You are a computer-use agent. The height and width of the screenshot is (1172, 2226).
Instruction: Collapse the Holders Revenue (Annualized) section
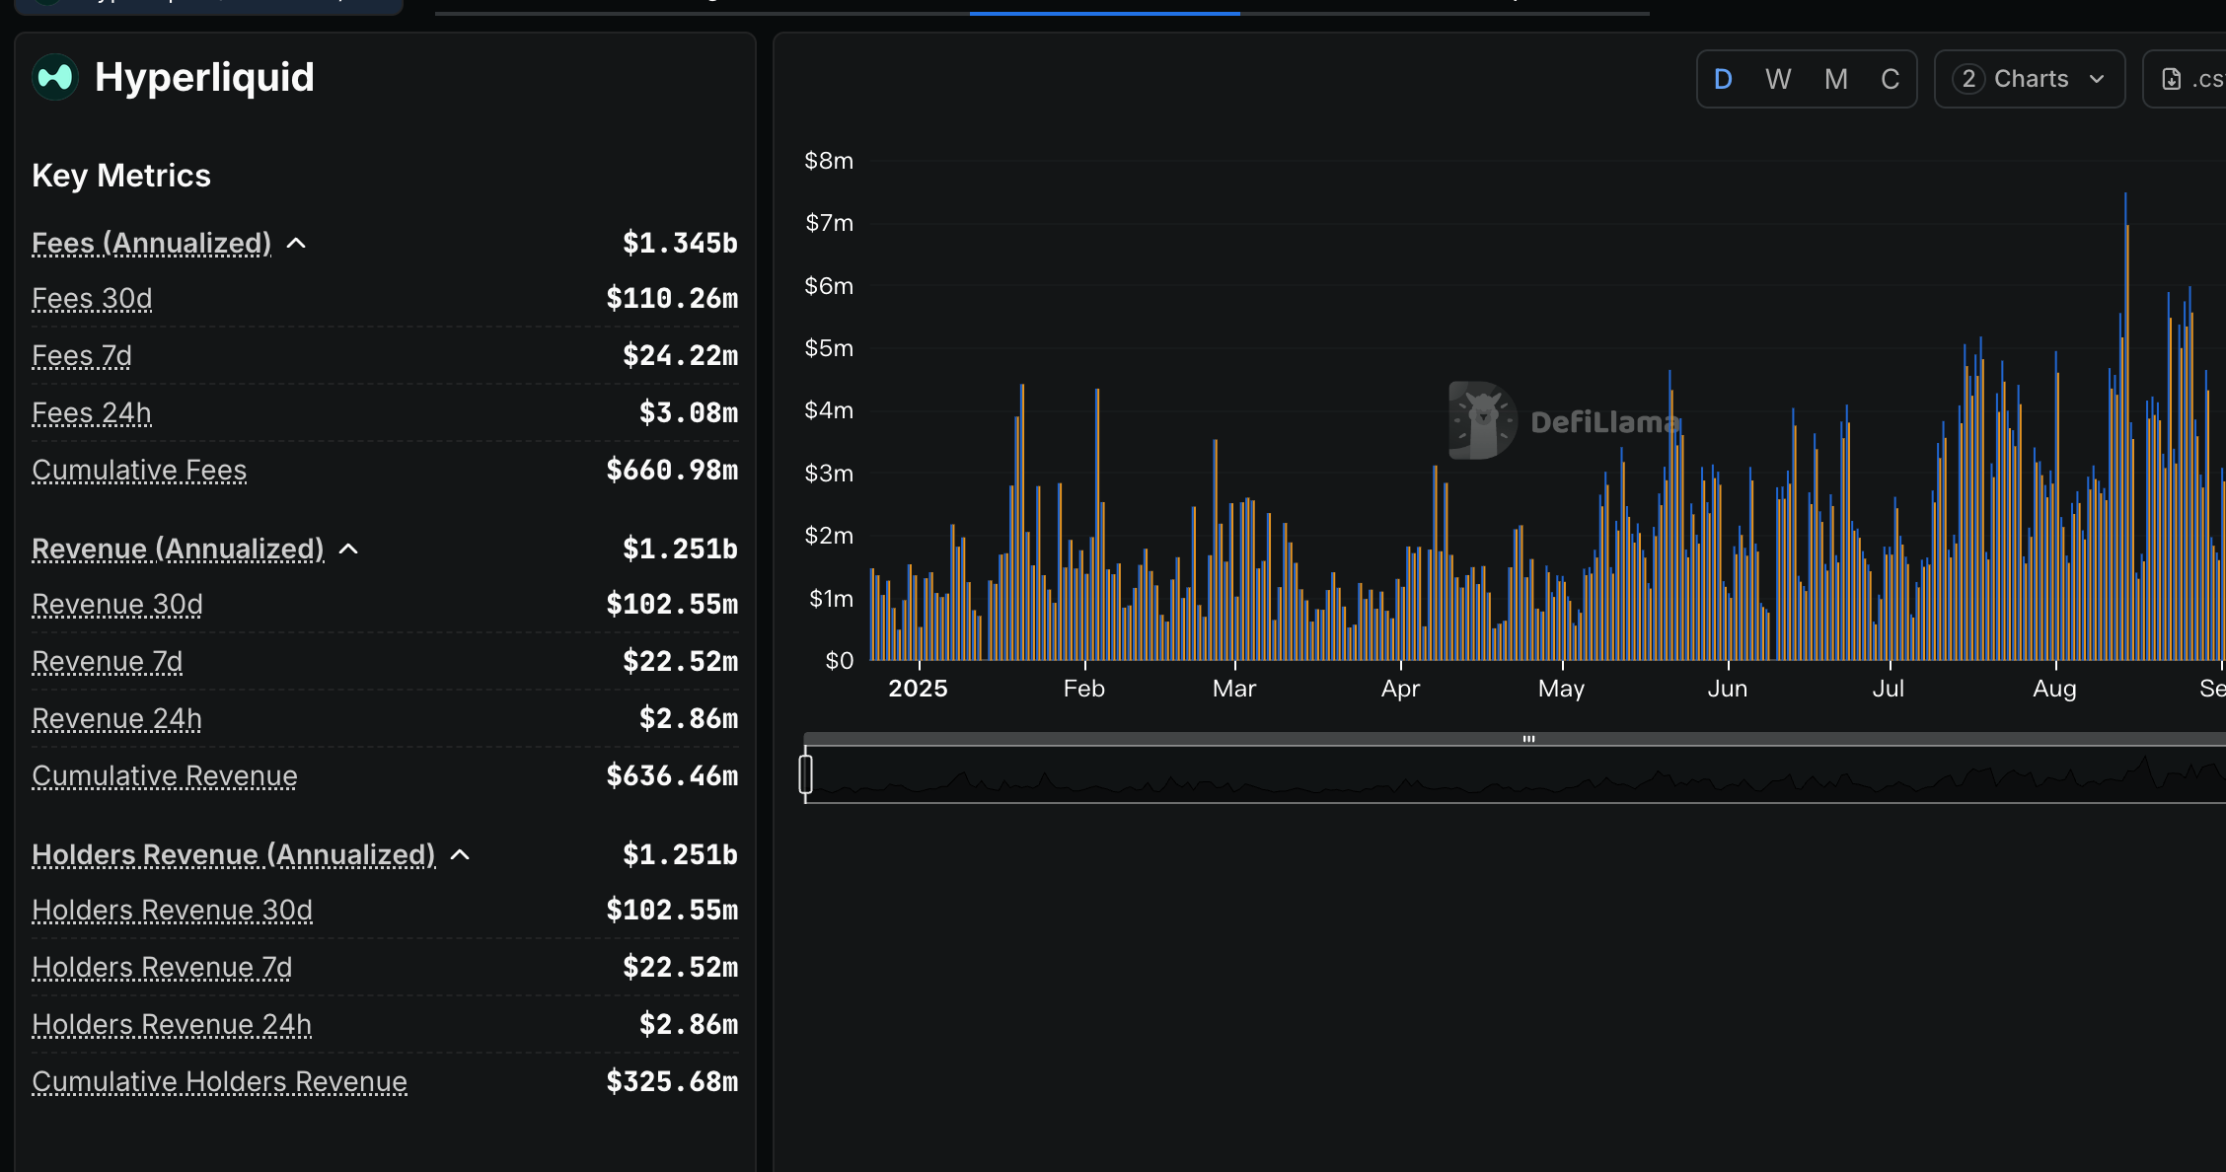pos(460,854)
